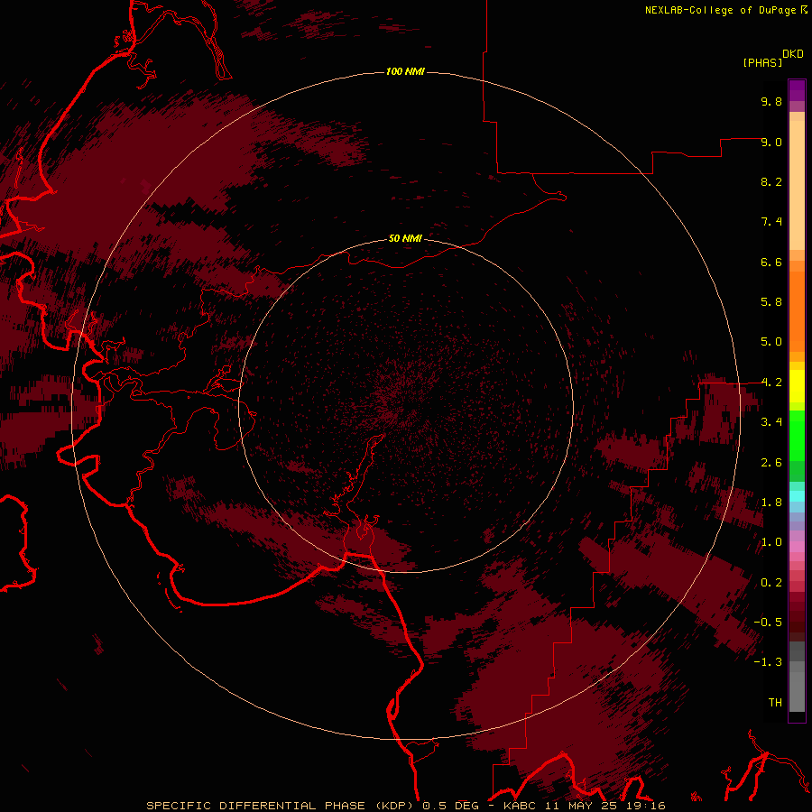This screenshot has width=812, height=812.
Task: Click the "[PHAS]" label above the color scale
Action: click(762, 62)
